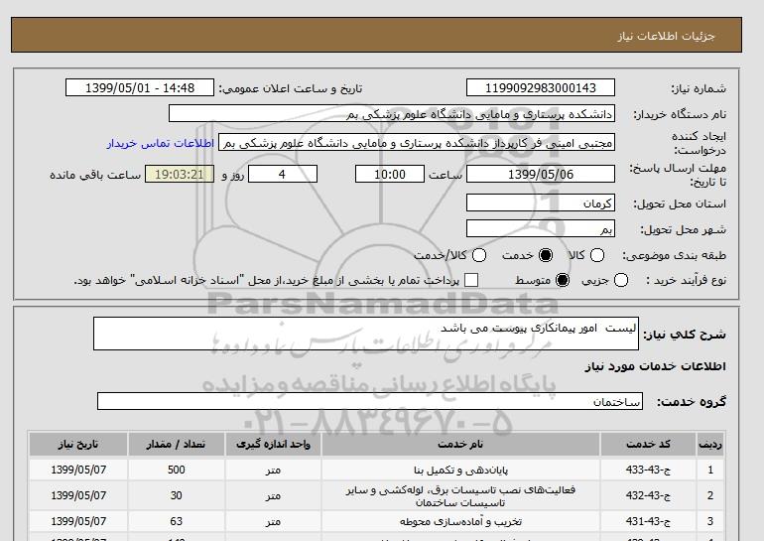Click the متر unit in row 2
764x541 pixels.
pos(273,495)
